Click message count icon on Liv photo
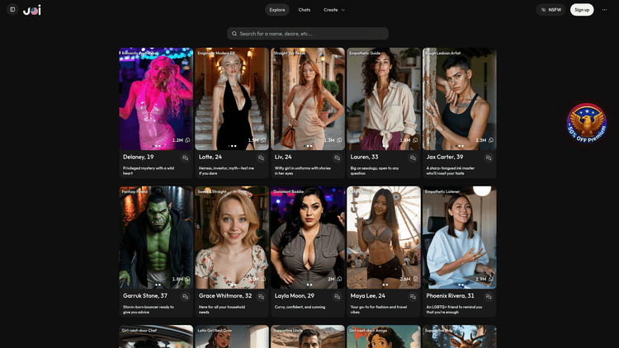 coord(339,140)
